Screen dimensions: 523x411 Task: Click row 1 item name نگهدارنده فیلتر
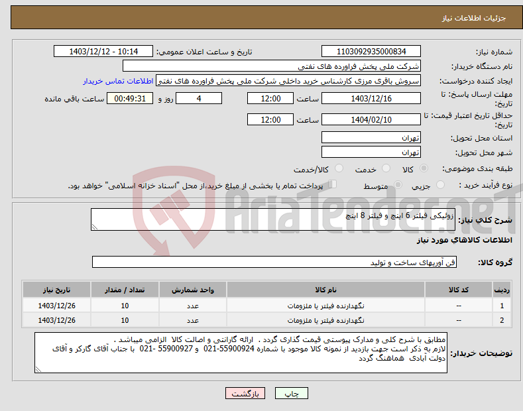click(325, 306)
